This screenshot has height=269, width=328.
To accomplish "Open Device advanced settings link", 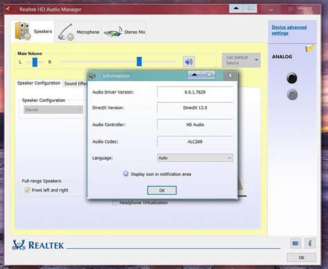I will pyautogui.click(x=289, y=30).
